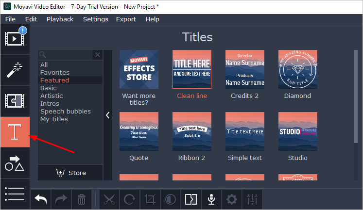Viewport: 363px width, 210px height.
Task: Clear the search field with X
Action: tap(98, 55)
